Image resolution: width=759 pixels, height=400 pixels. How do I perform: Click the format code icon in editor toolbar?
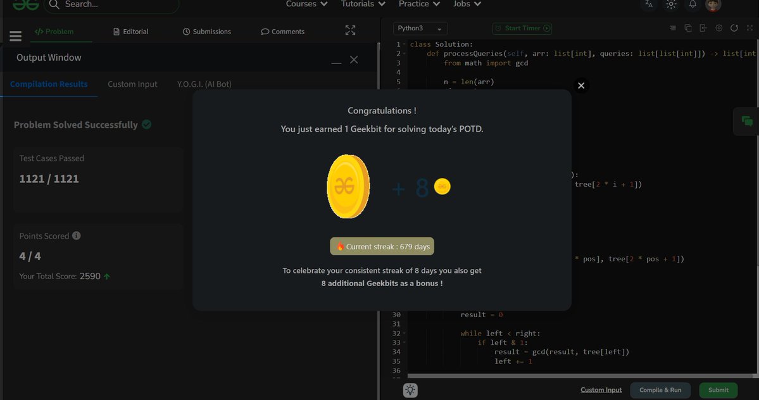672,28
